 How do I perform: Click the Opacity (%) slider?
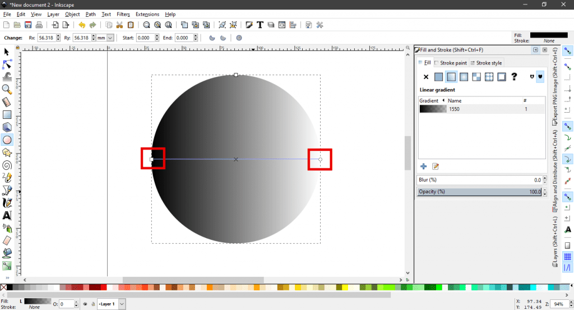tap(479, 192)
